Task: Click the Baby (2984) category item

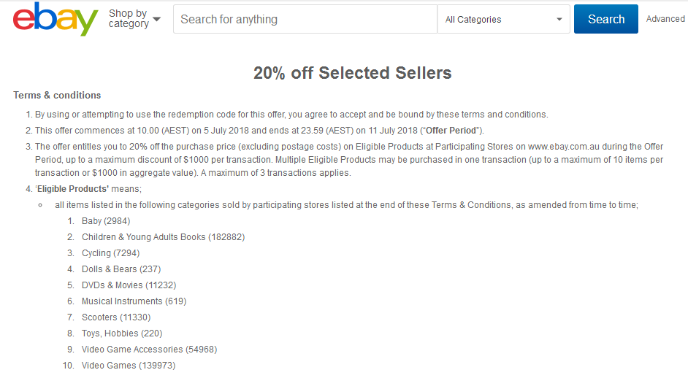Action: (106, 221)
